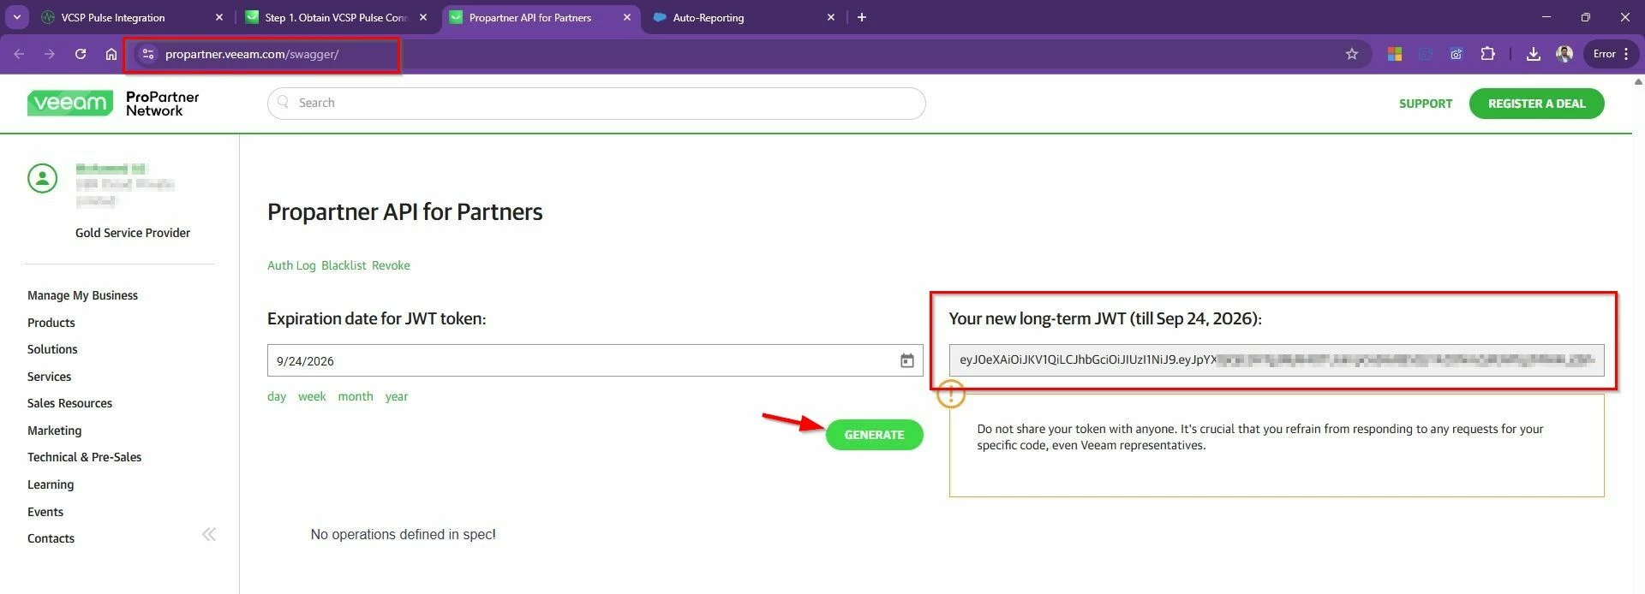This screenshot has width=1645, height=594.
Task: Set expiration to one day
Action: (x=277, y=396)
